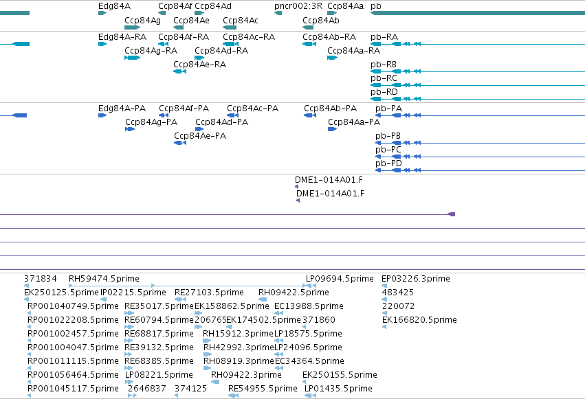Select the pb-PD protein label
The width and height of the screenshot is (585, 399).
(x=388, y=163)
